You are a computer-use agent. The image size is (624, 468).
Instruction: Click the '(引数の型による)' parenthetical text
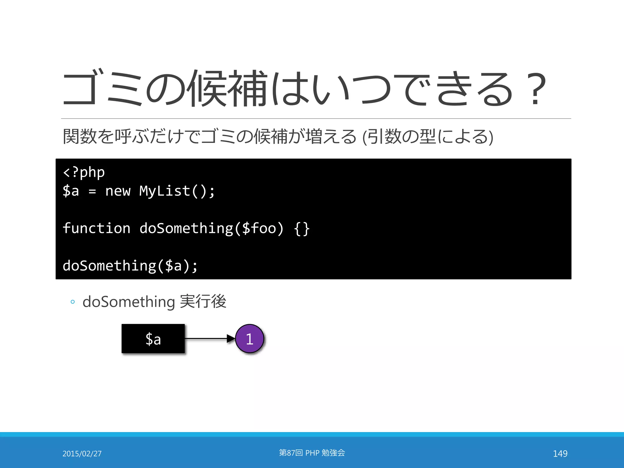click(428, 136)
